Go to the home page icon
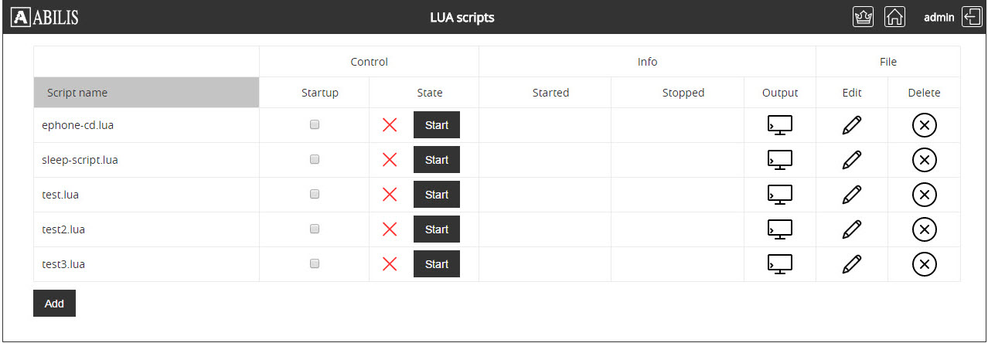The height and width of the screenshot is (343, 988). [894, 17]
